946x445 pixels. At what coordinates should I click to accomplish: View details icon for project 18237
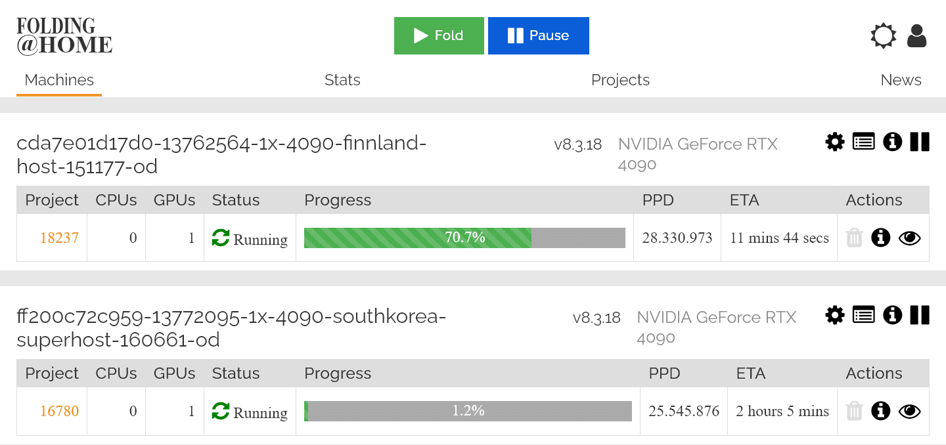880,238
